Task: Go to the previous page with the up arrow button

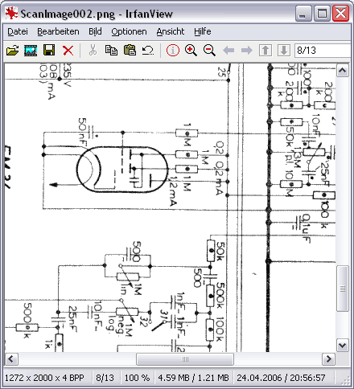Action: 265,51
